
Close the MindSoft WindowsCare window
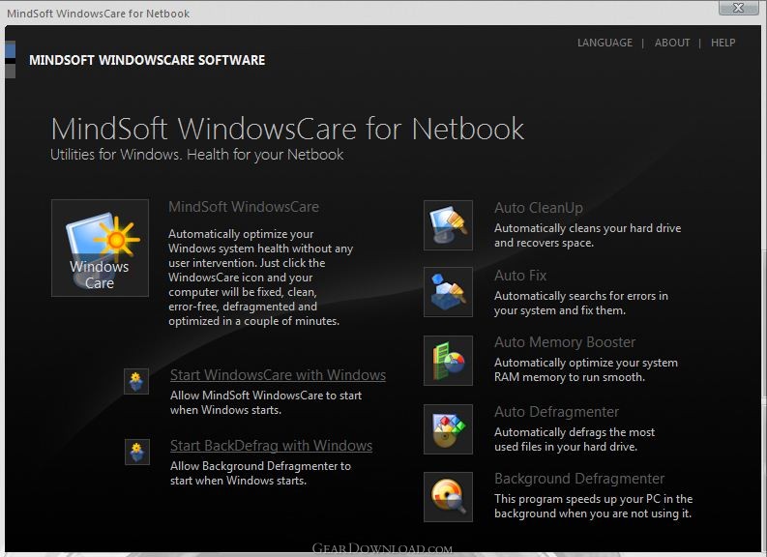[739, 8]
